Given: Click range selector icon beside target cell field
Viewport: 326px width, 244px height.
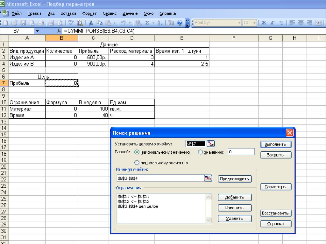Looking at the screenshot, I should click(211, 144).
